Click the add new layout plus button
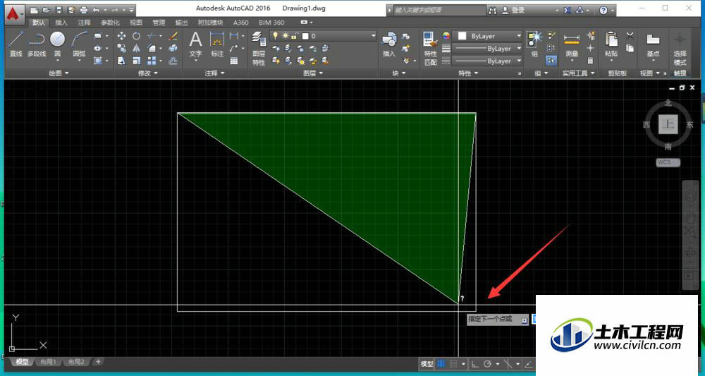 click(98, 361)
